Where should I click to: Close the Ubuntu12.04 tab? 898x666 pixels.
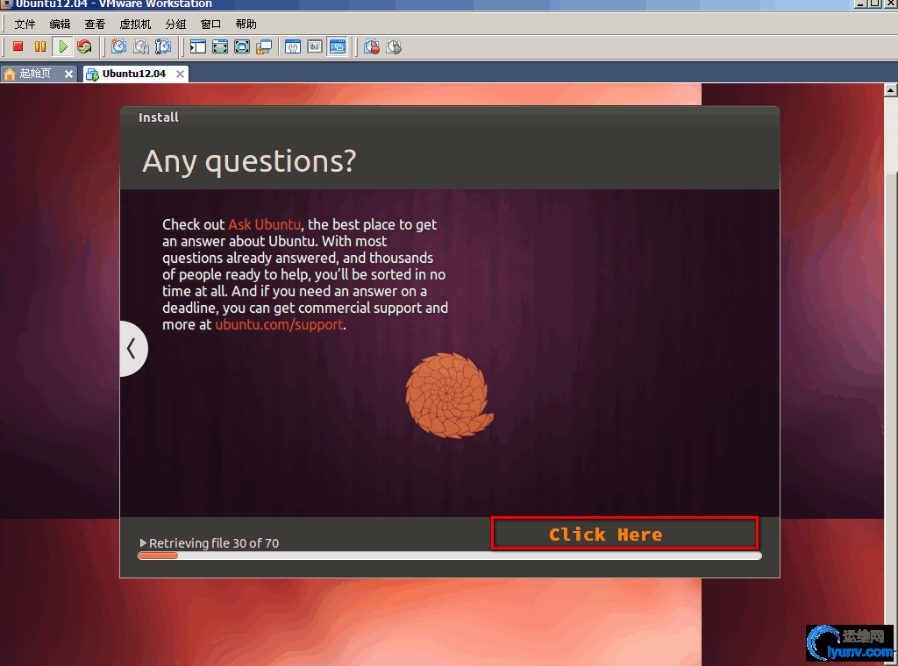[x=180, y=74]
